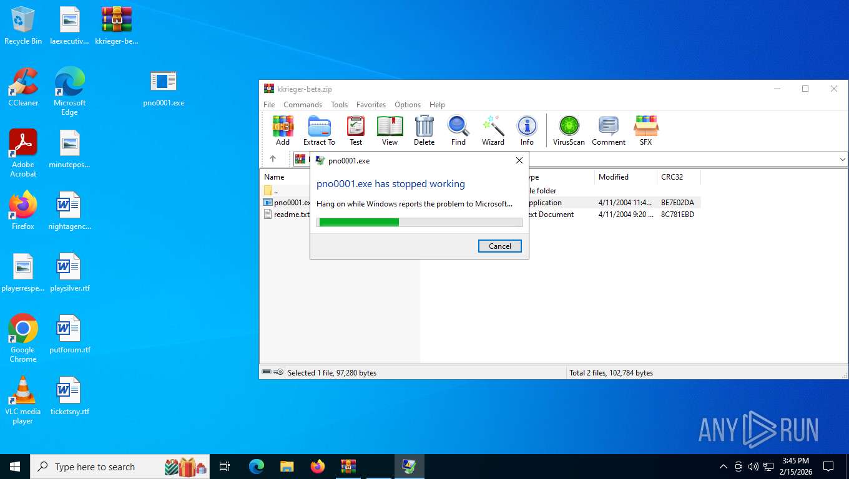Select the CCleaner desktop shortcut
849x479 pixels.
click(x=23, y=87)
